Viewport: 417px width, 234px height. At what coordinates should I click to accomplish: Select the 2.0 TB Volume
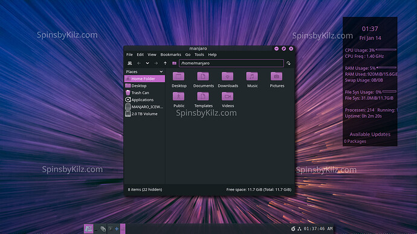(144, 114)
